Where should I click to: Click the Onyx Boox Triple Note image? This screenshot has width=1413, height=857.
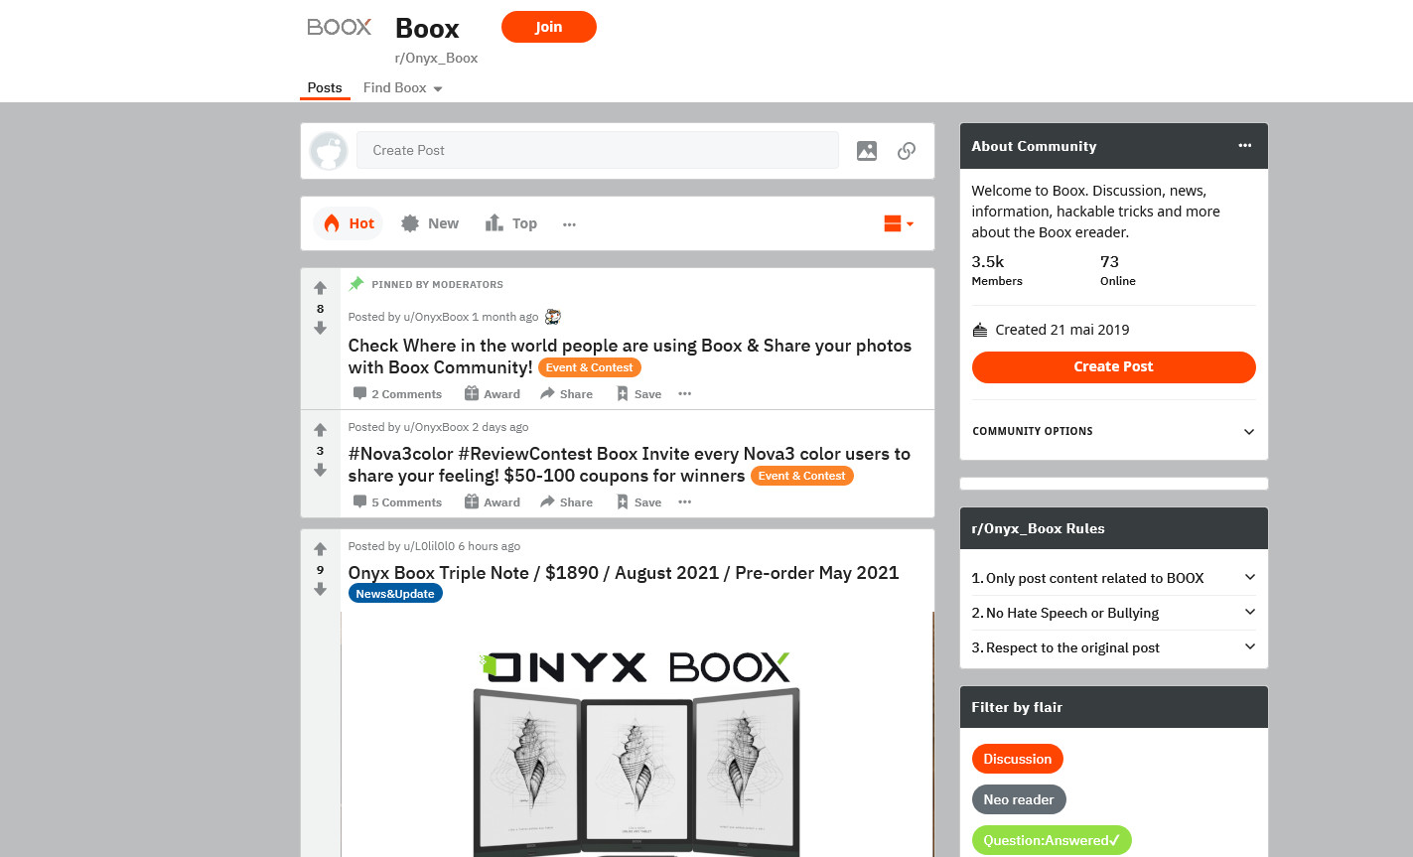pos(636,735)
